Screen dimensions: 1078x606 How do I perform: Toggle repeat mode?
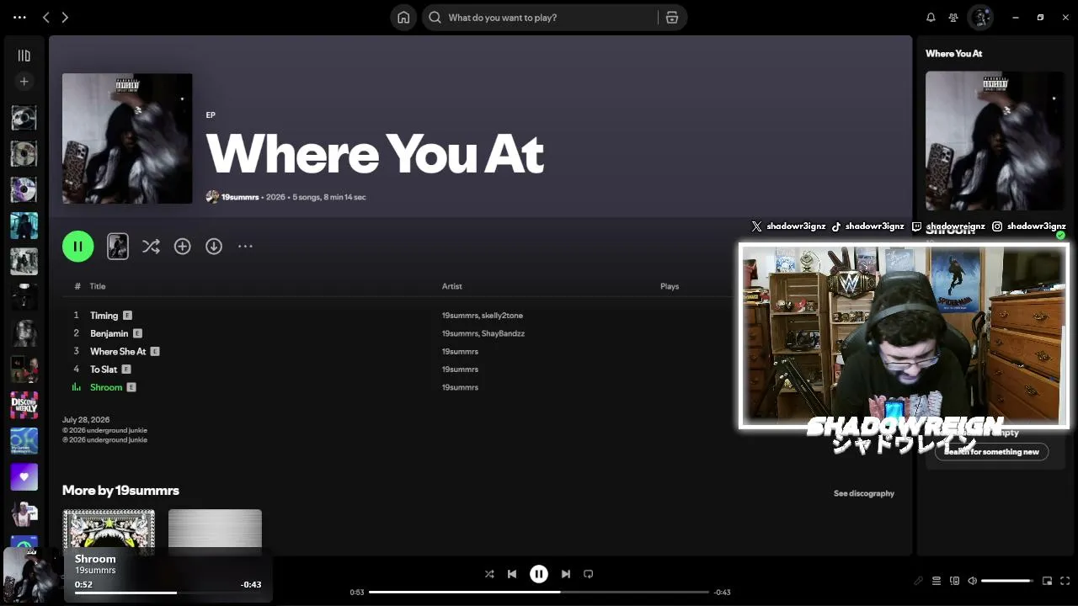click(589, 574)
